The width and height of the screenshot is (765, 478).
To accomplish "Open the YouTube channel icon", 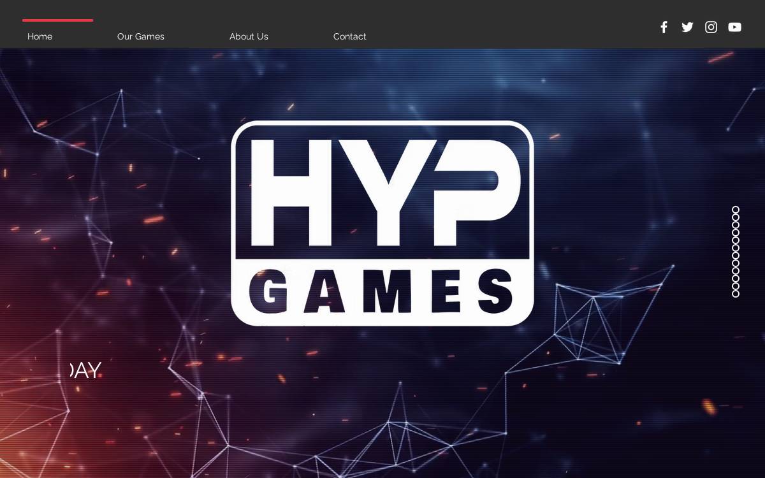I will [x=734, y=27].
